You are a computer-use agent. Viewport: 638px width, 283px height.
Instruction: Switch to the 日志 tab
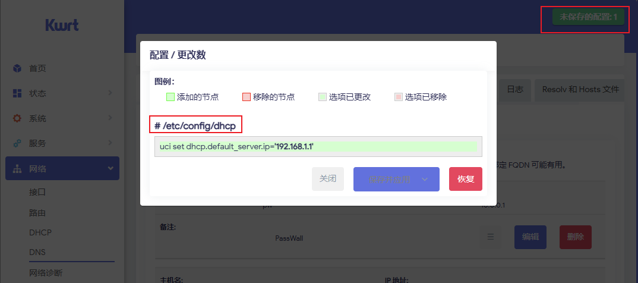514,90
